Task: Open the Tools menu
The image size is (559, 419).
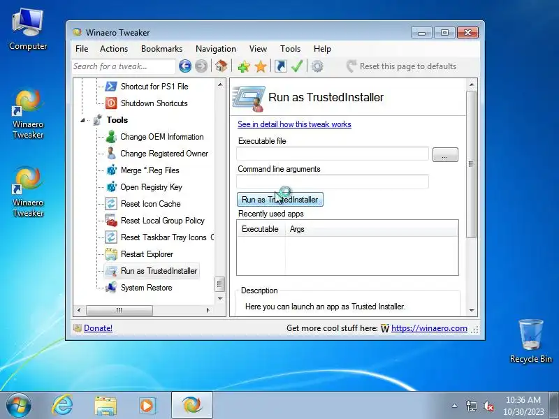Action: pyautogui.click(x=290, y=49)
